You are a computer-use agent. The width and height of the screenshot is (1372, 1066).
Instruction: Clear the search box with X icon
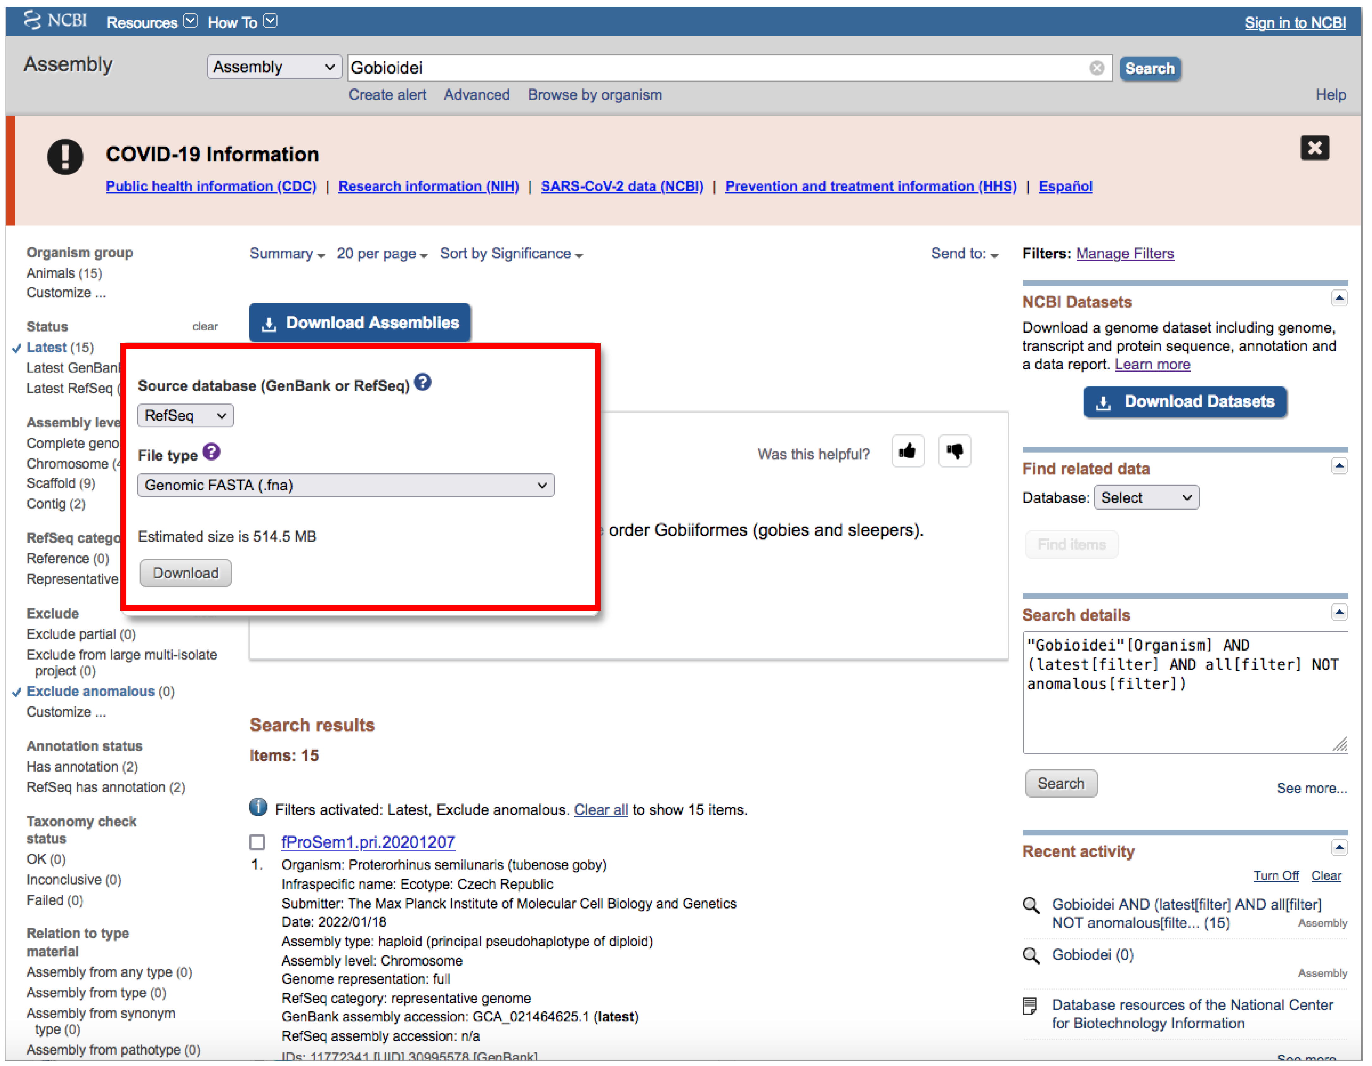click(x=1096, y=68)
